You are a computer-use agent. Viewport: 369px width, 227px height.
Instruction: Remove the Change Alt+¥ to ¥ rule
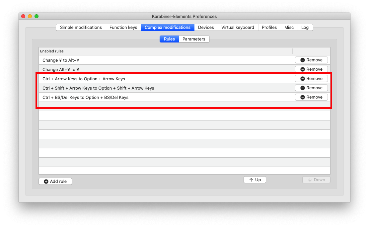(311, 69)
